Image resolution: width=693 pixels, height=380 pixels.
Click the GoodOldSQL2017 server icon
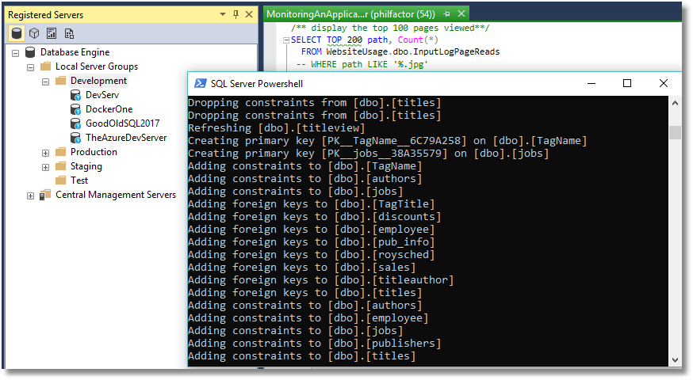75,123
